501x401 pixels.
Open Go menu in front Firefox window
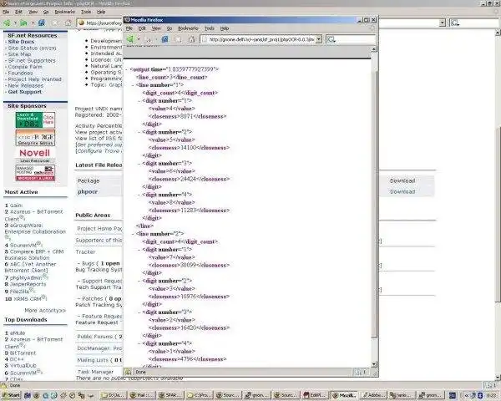click(170, 28)
